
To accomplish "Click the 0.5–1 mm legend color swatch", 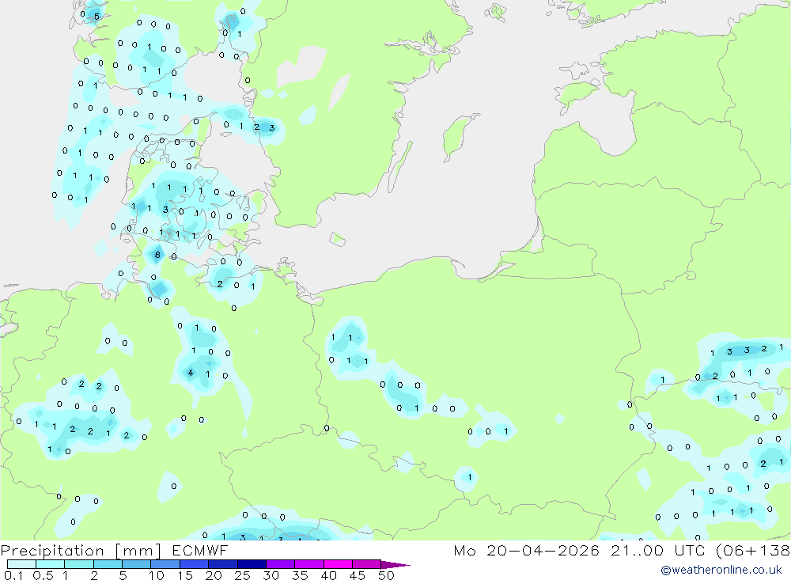I will 50,564.
